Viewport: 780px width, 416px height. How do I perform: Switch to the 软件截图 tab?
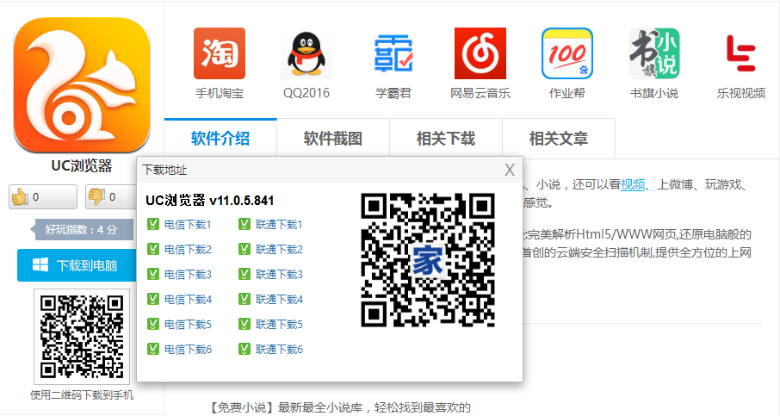click(333, 138)
